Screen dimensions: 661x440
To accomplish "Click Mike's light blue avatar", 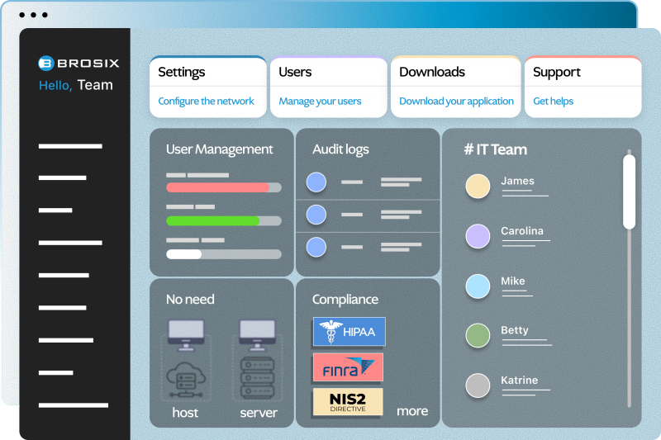I will click(478, 286).
